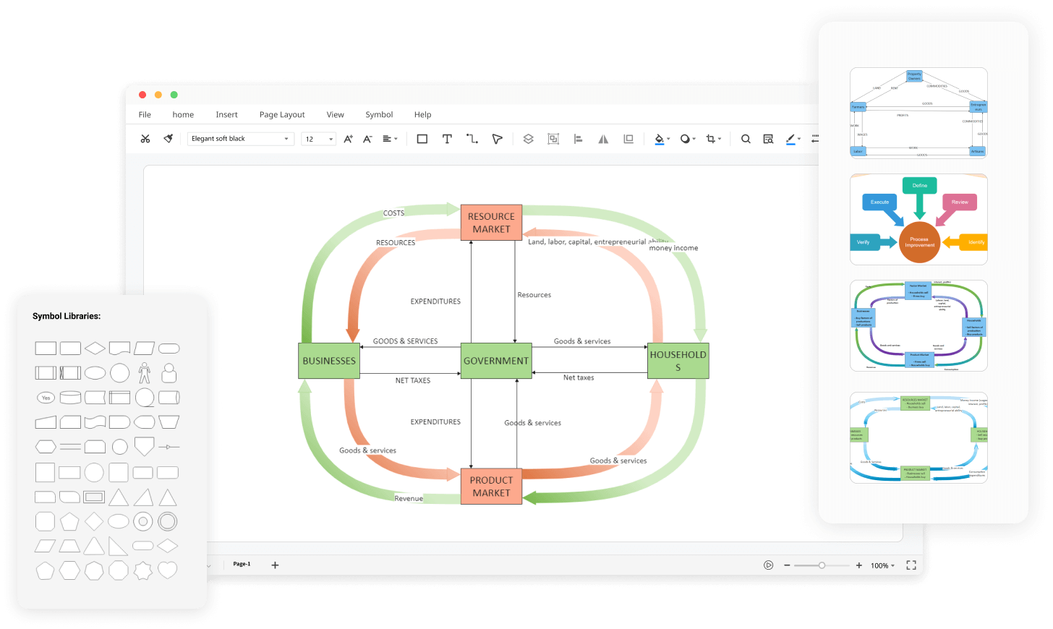Select the BUSINESSES box
This screenshot has height=629, width=1053.
pos(329,361)
